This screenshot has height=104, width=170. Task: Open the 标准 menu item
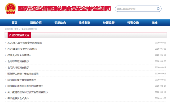pos(155,23)
